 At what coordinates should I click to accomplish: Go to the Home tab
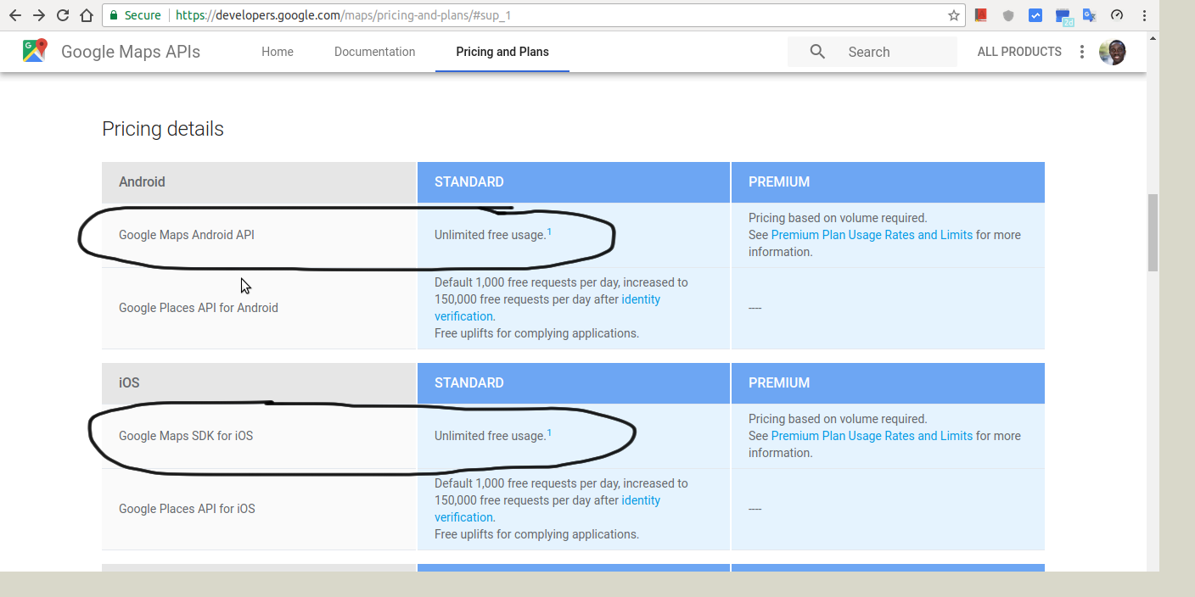click(x=277, y=52)
